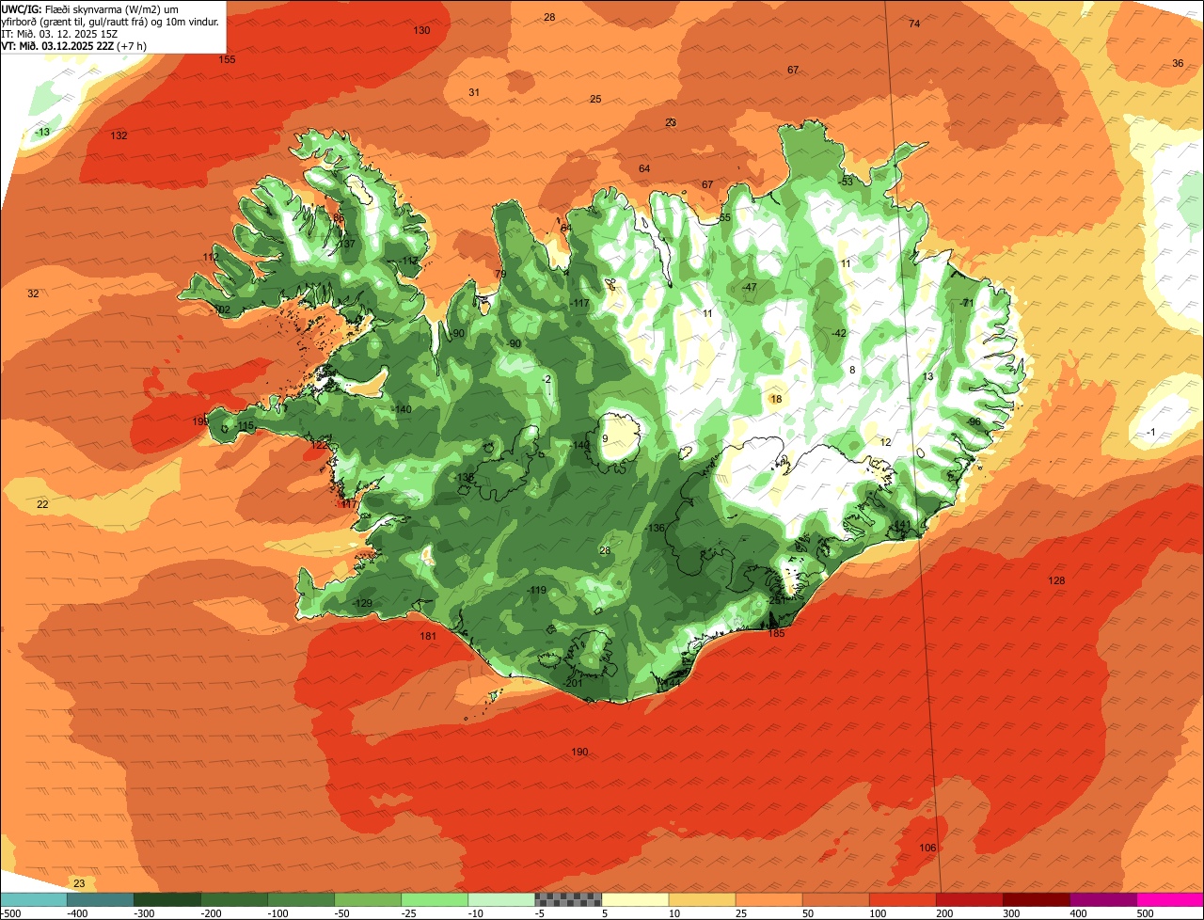Screen dimensions: 1204x920
Task: Click the map value -13
Action: [42, 132]
